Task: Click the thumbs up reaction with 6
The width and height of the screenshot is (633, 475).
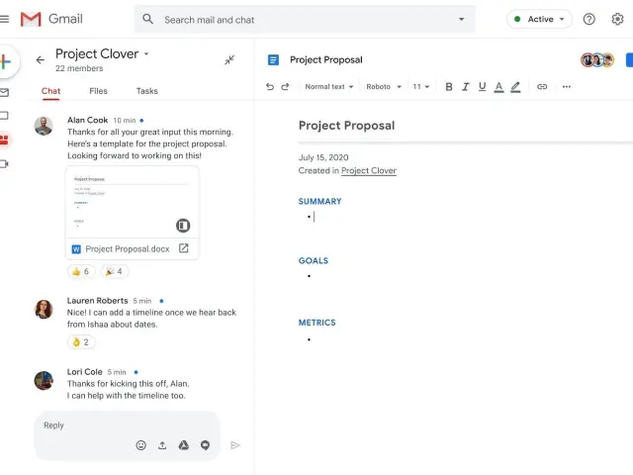Action: pyautogui.click(x=80, y=271)
